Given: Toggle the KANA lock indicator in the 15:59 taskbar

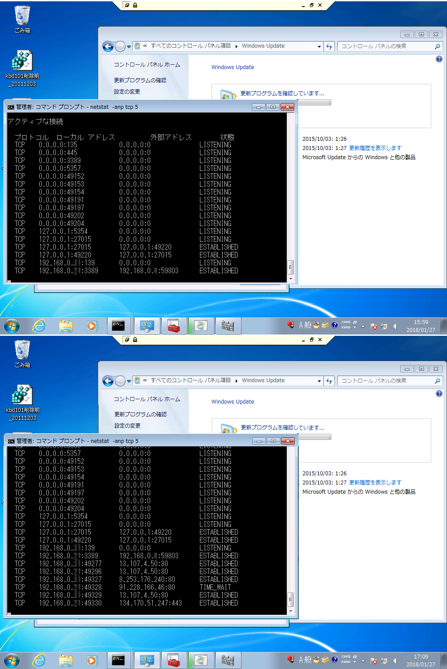Looking at the screenshot, I should coord(346,327).
